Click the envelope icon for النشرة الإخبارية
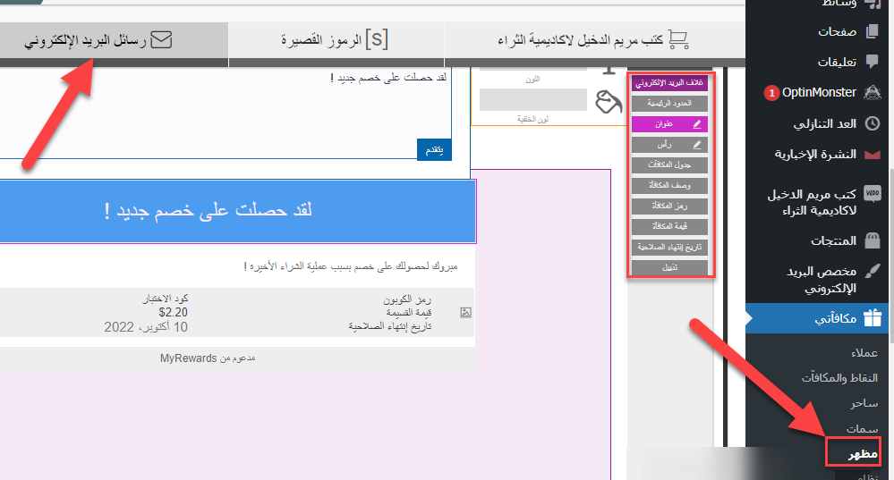Screen dimensions: 894x480 872,155
